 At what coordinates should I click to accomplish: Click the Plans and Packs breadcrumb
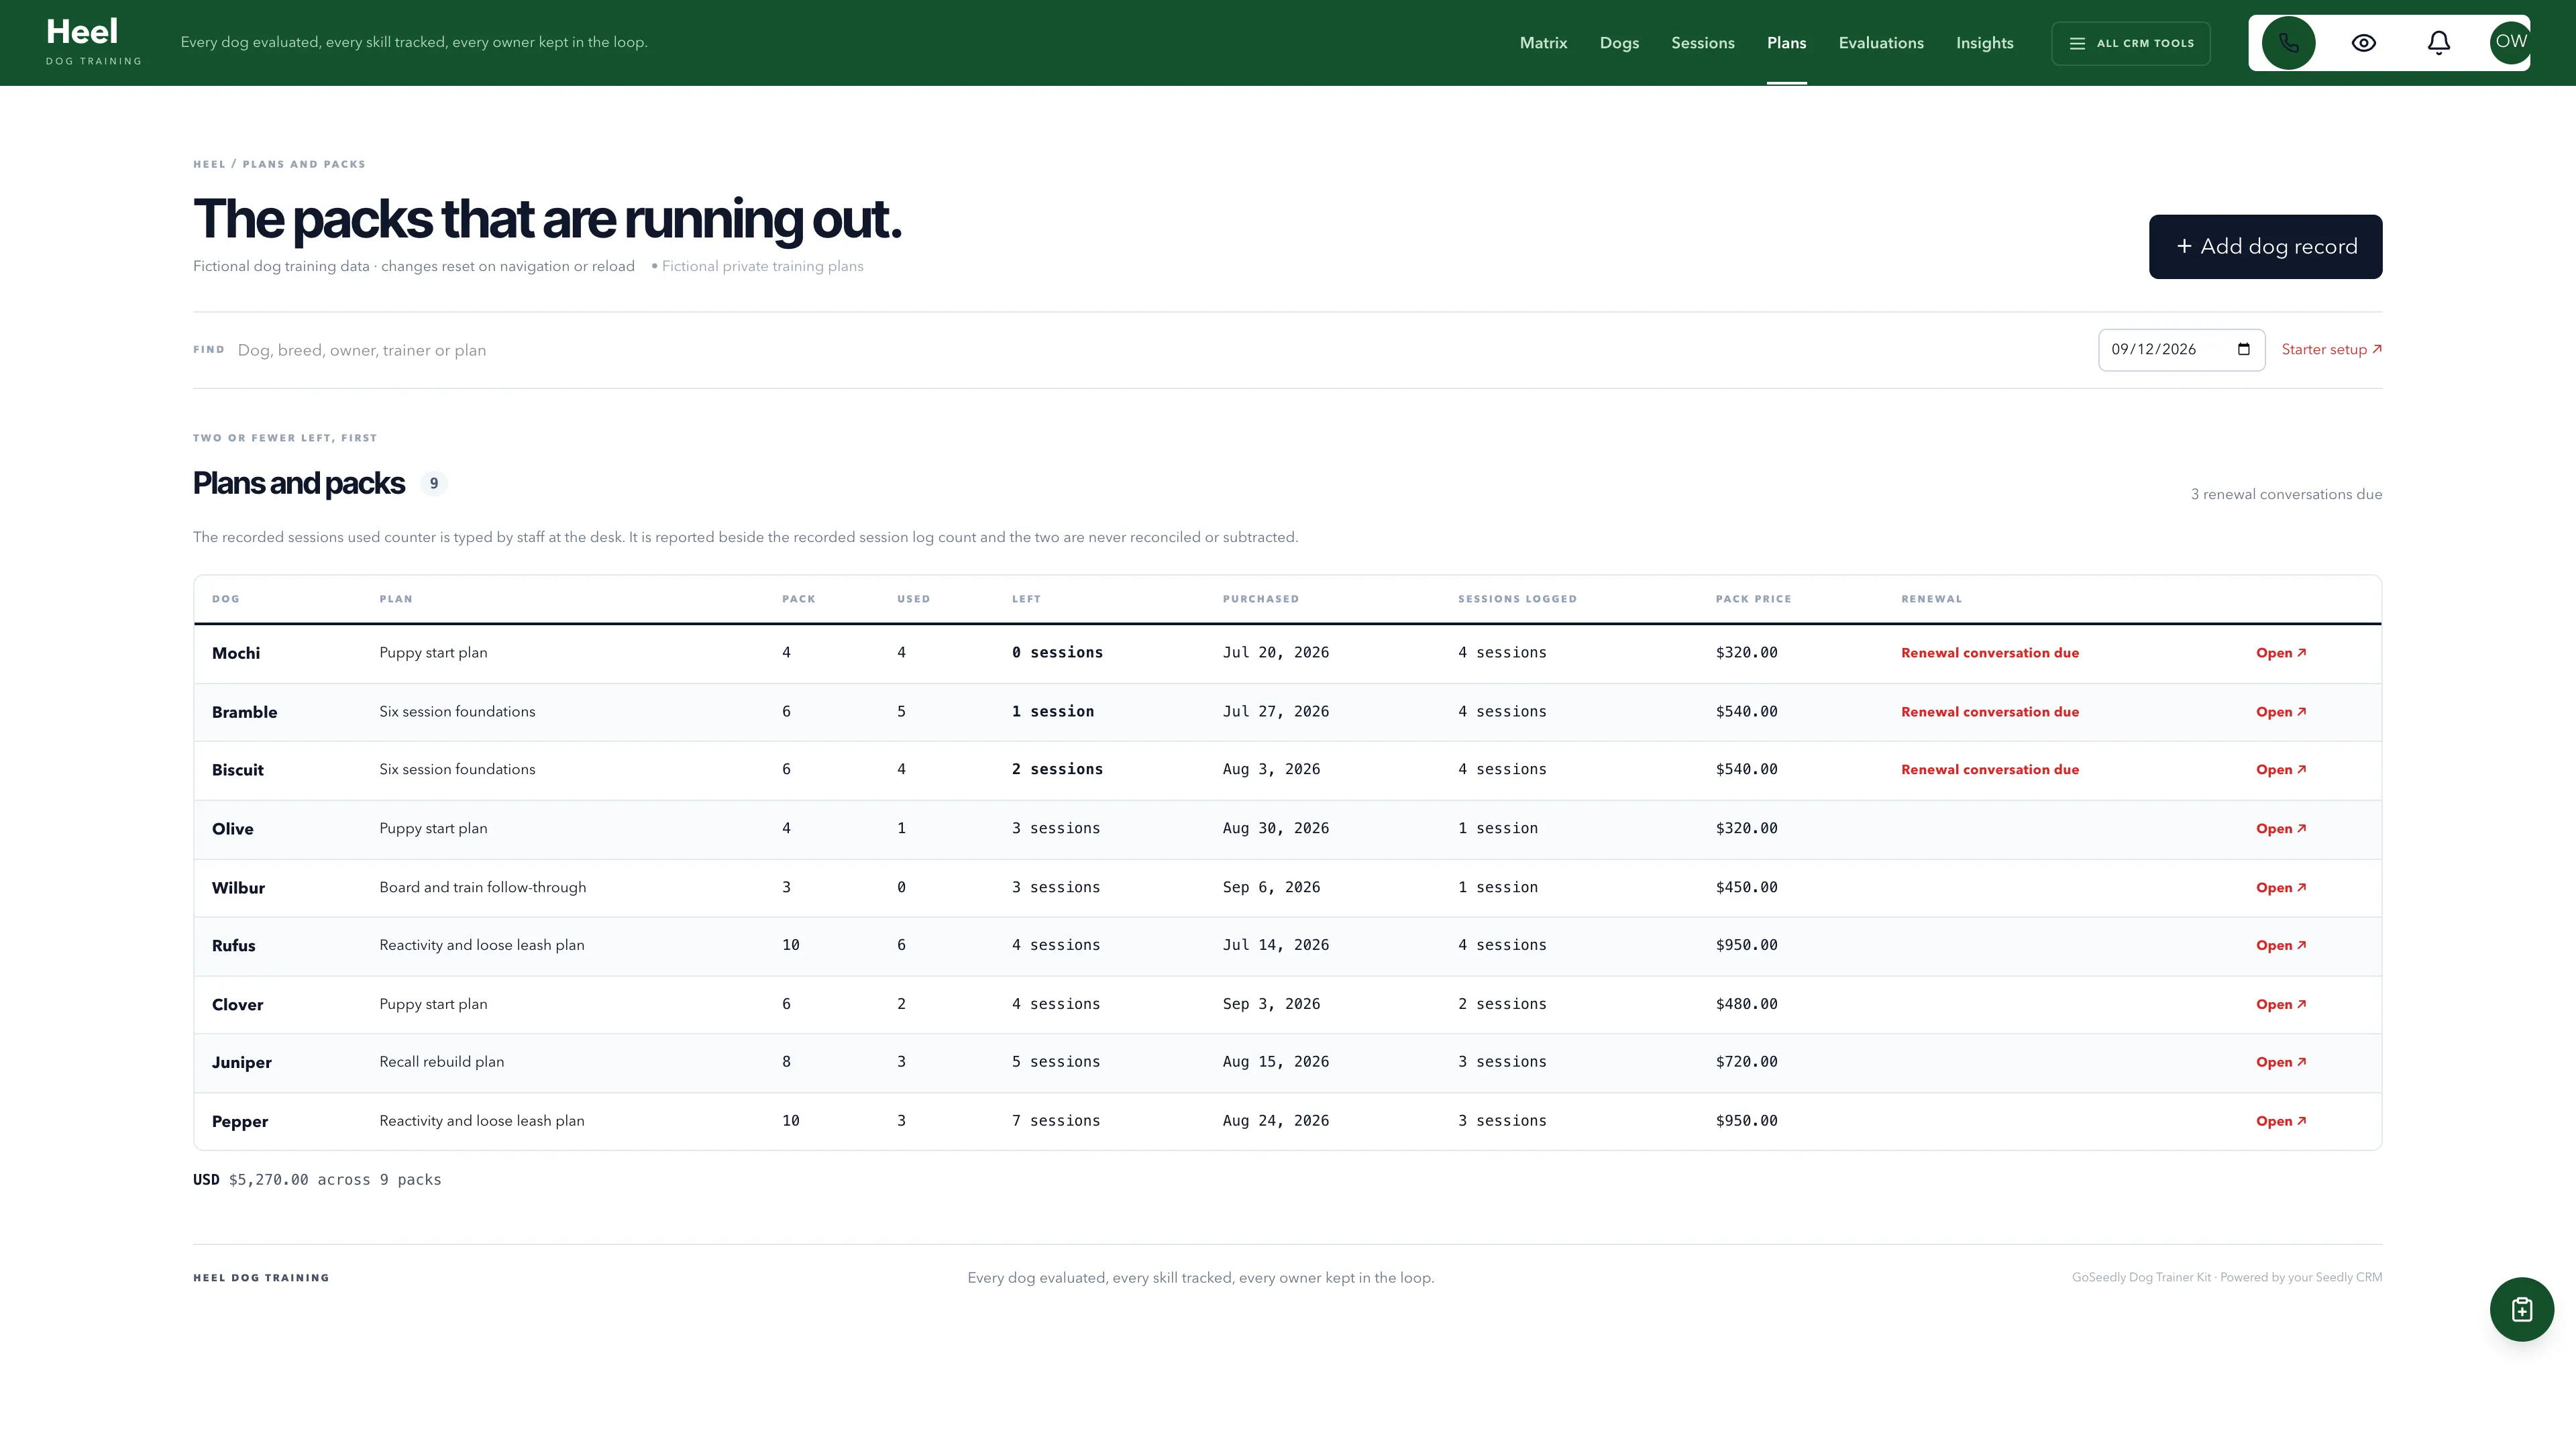pyautogui.click(x=303, y=164)
